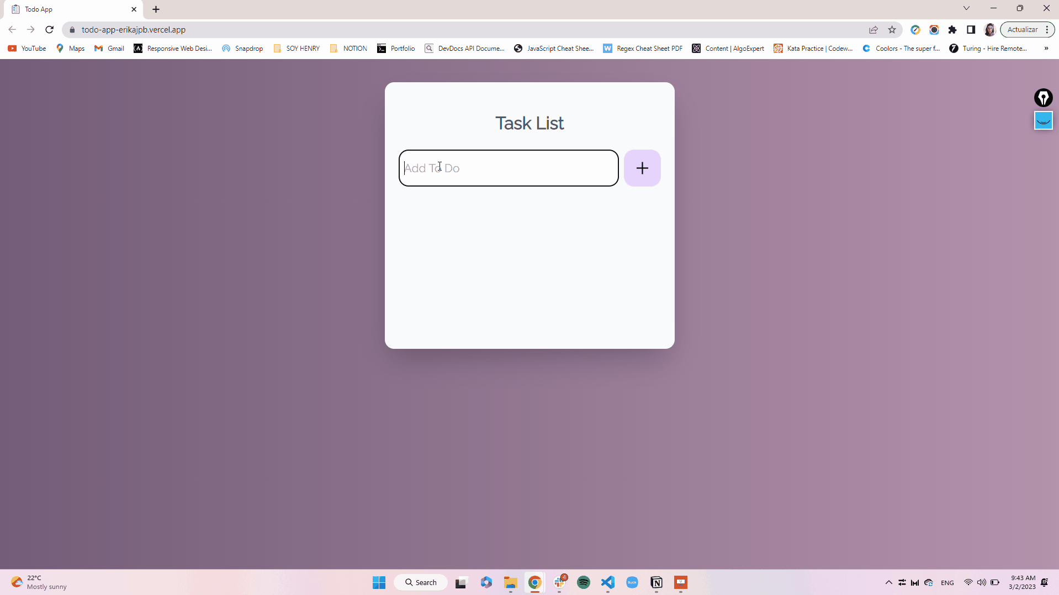Click the share icon in the address bar
The width and height of the screenshot is (1059, 595).
pos(873,30)
